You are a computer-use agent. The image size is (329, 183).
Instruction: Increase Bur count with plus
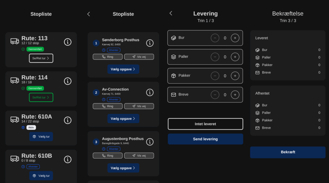tap(235, 38)
